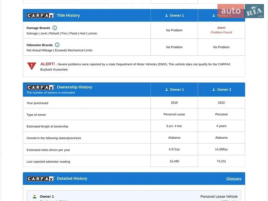The height and width of the screenshot is (201, 268).
Task: Click the "Odometer Brands" row label
Action: click(x=40, y=45)
